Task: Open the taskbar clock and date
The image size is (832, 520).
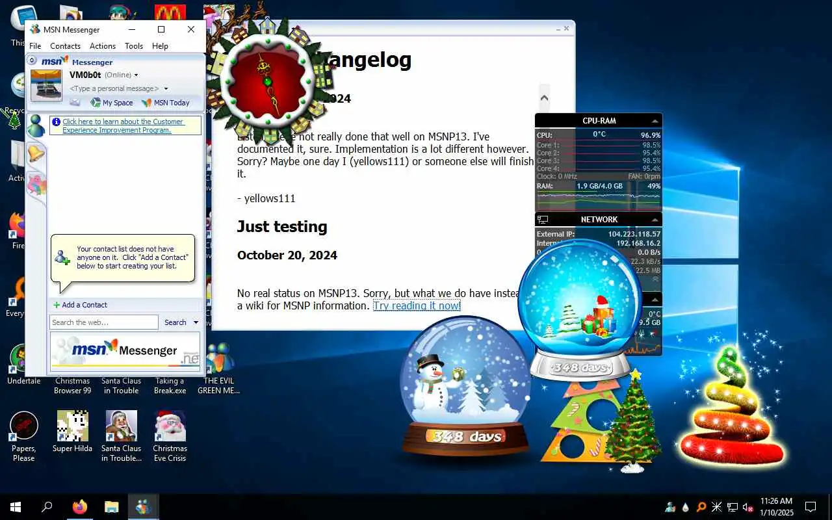Action: point(776,507)
